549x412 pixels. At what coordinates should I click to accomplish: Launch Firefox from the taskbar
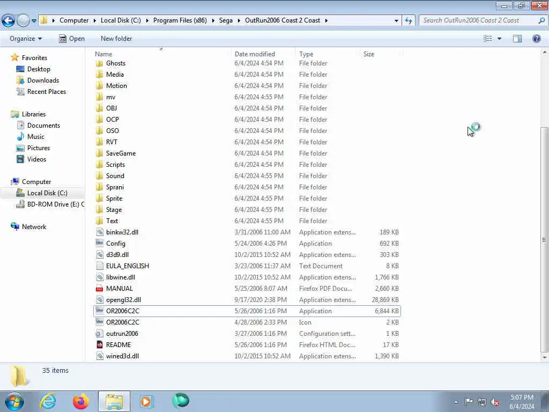(81, 401)
